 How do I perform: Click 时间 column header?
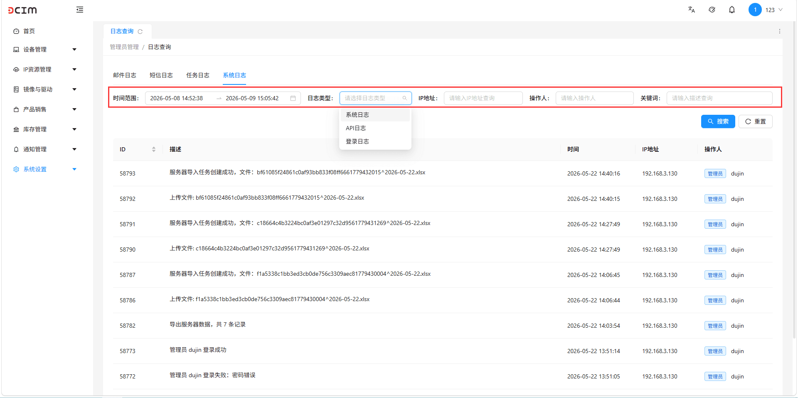tap(573, 149)
